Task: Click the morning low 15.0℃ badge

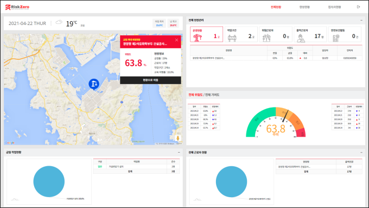Action: [159, 23]
